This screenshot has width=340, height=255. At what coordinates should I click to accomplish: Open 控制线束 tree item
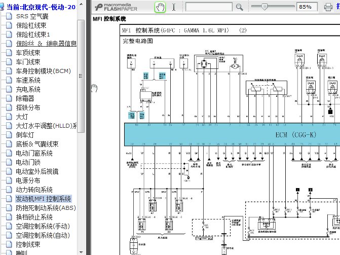click(28, 244)
